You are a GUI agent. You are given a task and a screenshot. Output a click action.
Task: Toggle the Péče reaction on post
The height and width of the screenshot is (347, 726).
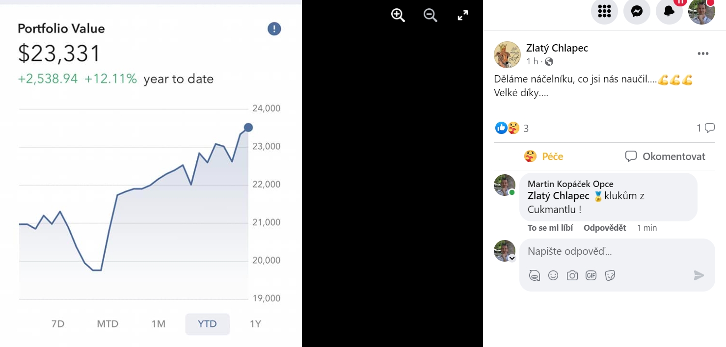click(543, 157)
